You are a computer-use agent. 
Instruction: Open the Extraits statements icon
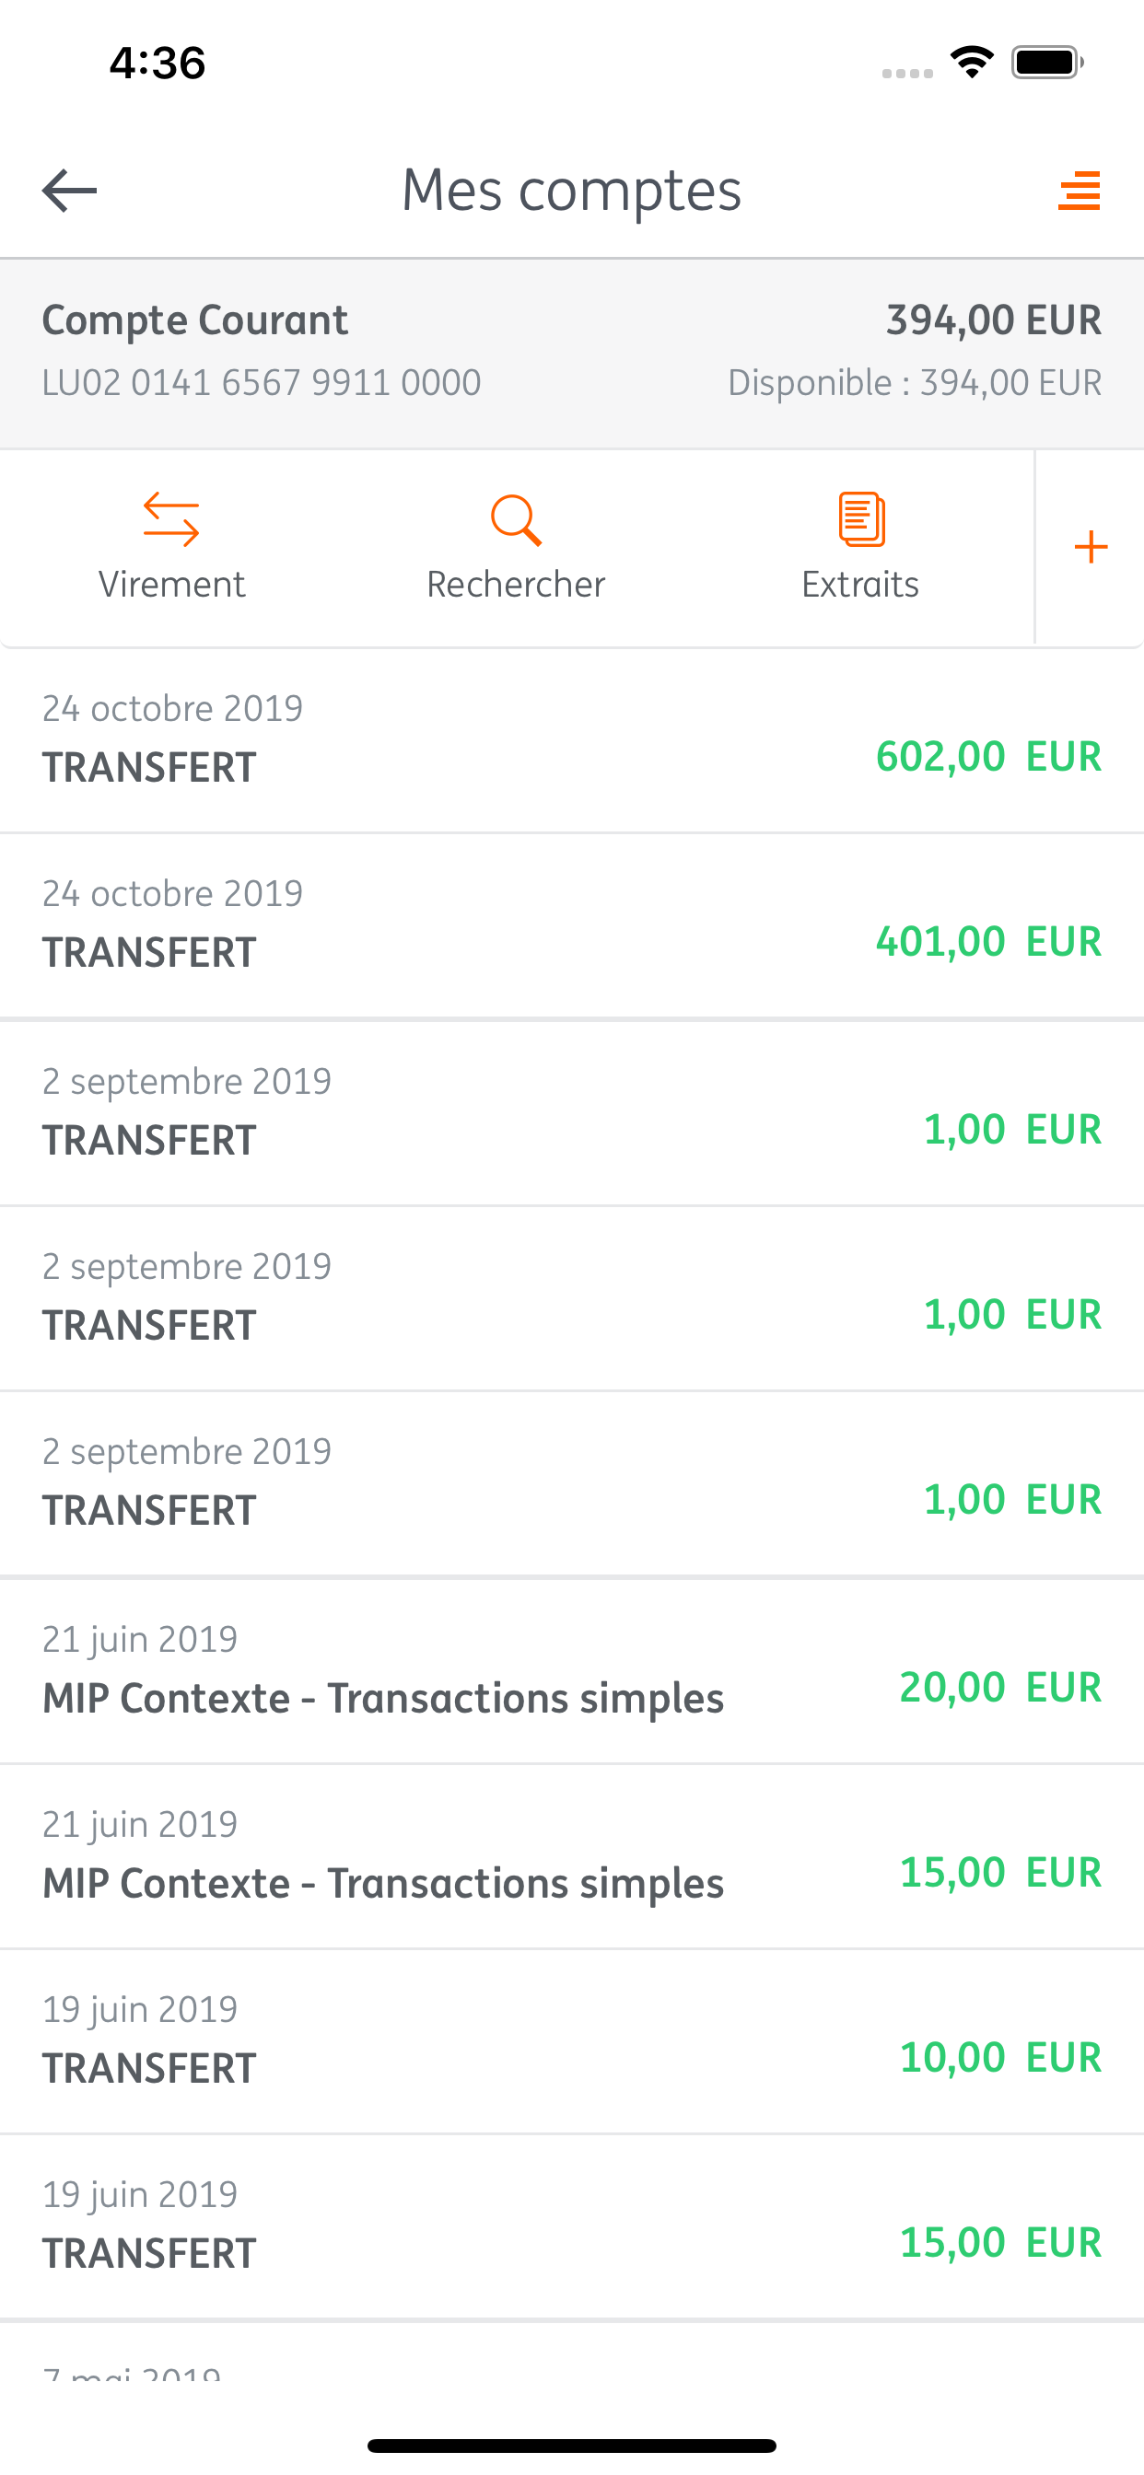pos(861,520)
